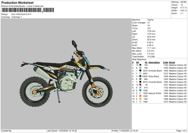Click the Max Stitch value 11.7 mm
The image size is (188, 133).
[151, 48]
